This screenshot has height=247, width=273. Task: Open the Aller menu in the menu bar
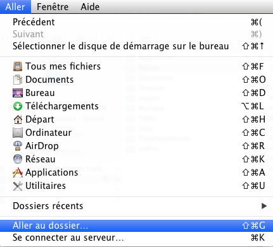(x=15, y=7)
